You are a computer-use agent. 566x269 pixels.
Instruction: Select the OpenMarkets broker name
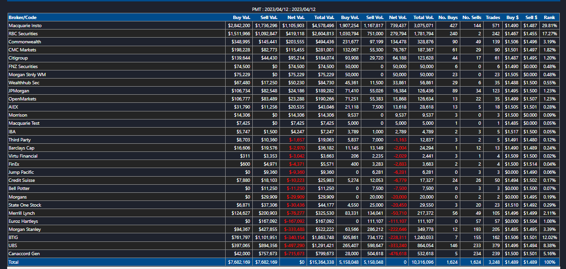pyautogui.click(x=22, y=99)
